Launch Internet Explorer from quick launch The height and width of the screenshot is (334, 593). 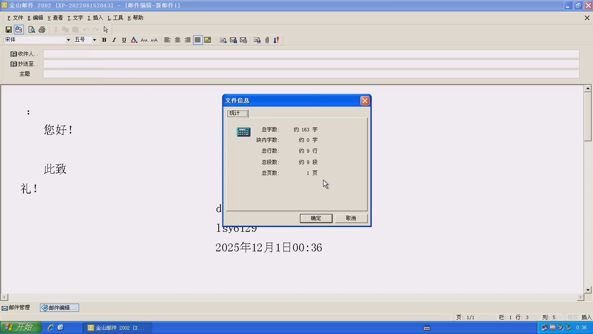pyautogui.click(x=51, y=327)
